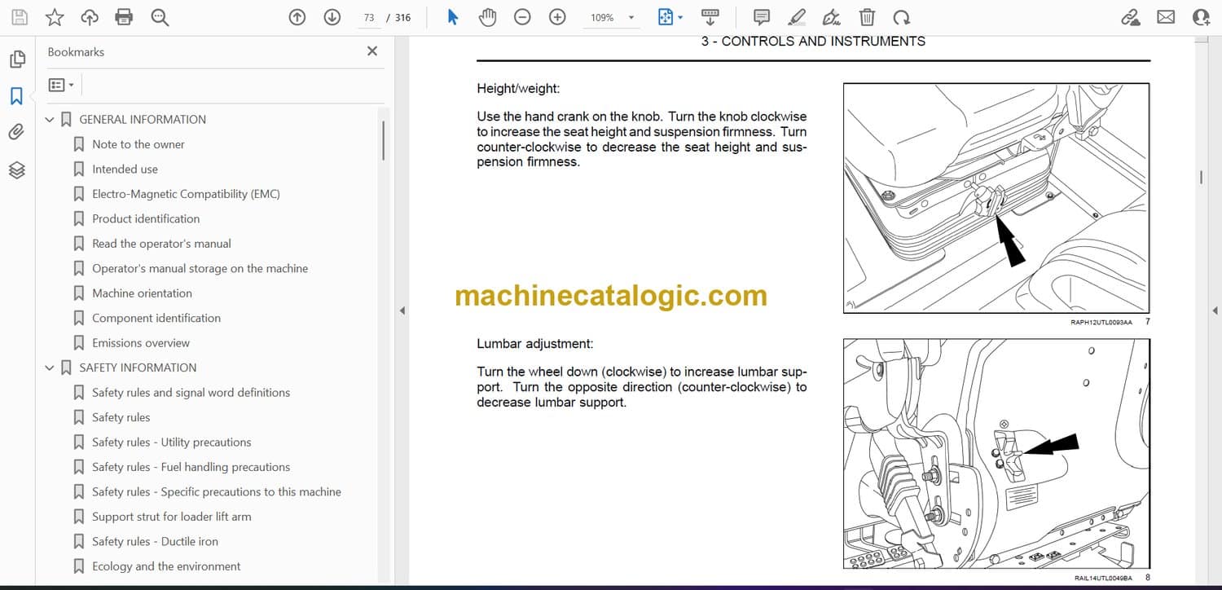Click the zoom out minus icon
The image size is (1222, 590).
[522, 17]
